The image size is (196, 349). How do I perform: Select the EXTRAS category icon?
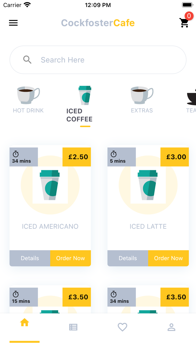tap(142, 95)
